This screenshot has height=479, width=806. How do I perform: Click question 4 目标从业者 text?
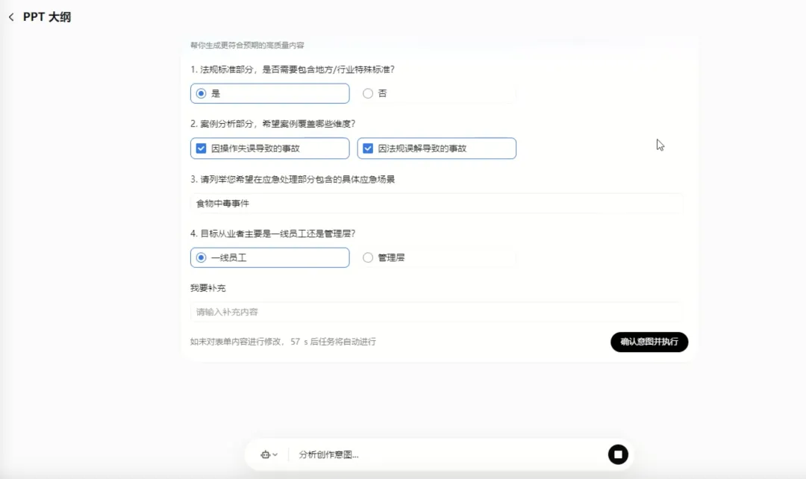tap(273, 234)
